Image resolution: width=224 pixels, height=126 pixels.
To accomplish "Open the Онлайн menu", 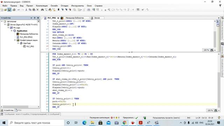I will pyautogui.click(x=54, y=6).
